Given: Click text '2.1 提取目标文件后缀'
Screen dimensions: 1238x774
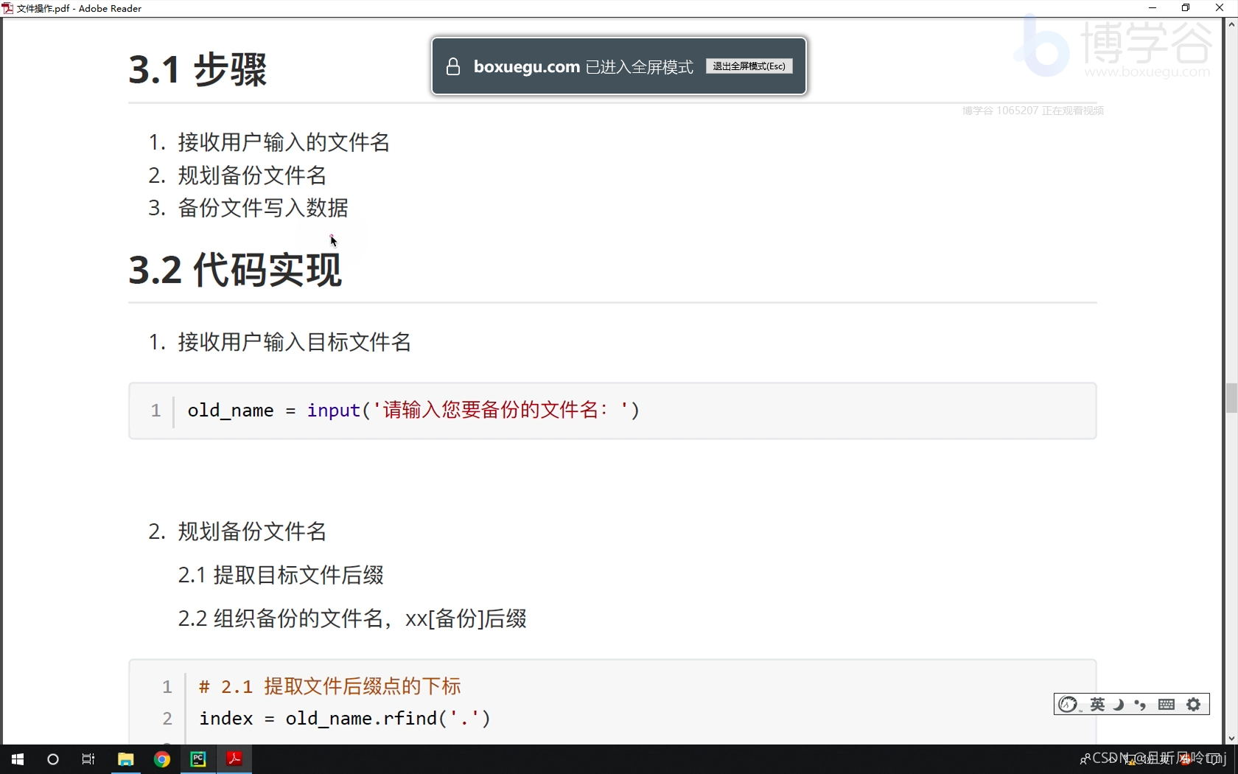Looking at the screenshot, I should click(281, 575).
